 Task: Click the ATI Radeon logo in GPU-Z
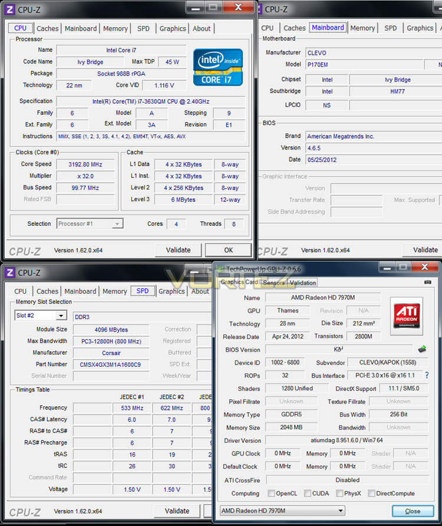pyautogui.click(x=407, y=316)
